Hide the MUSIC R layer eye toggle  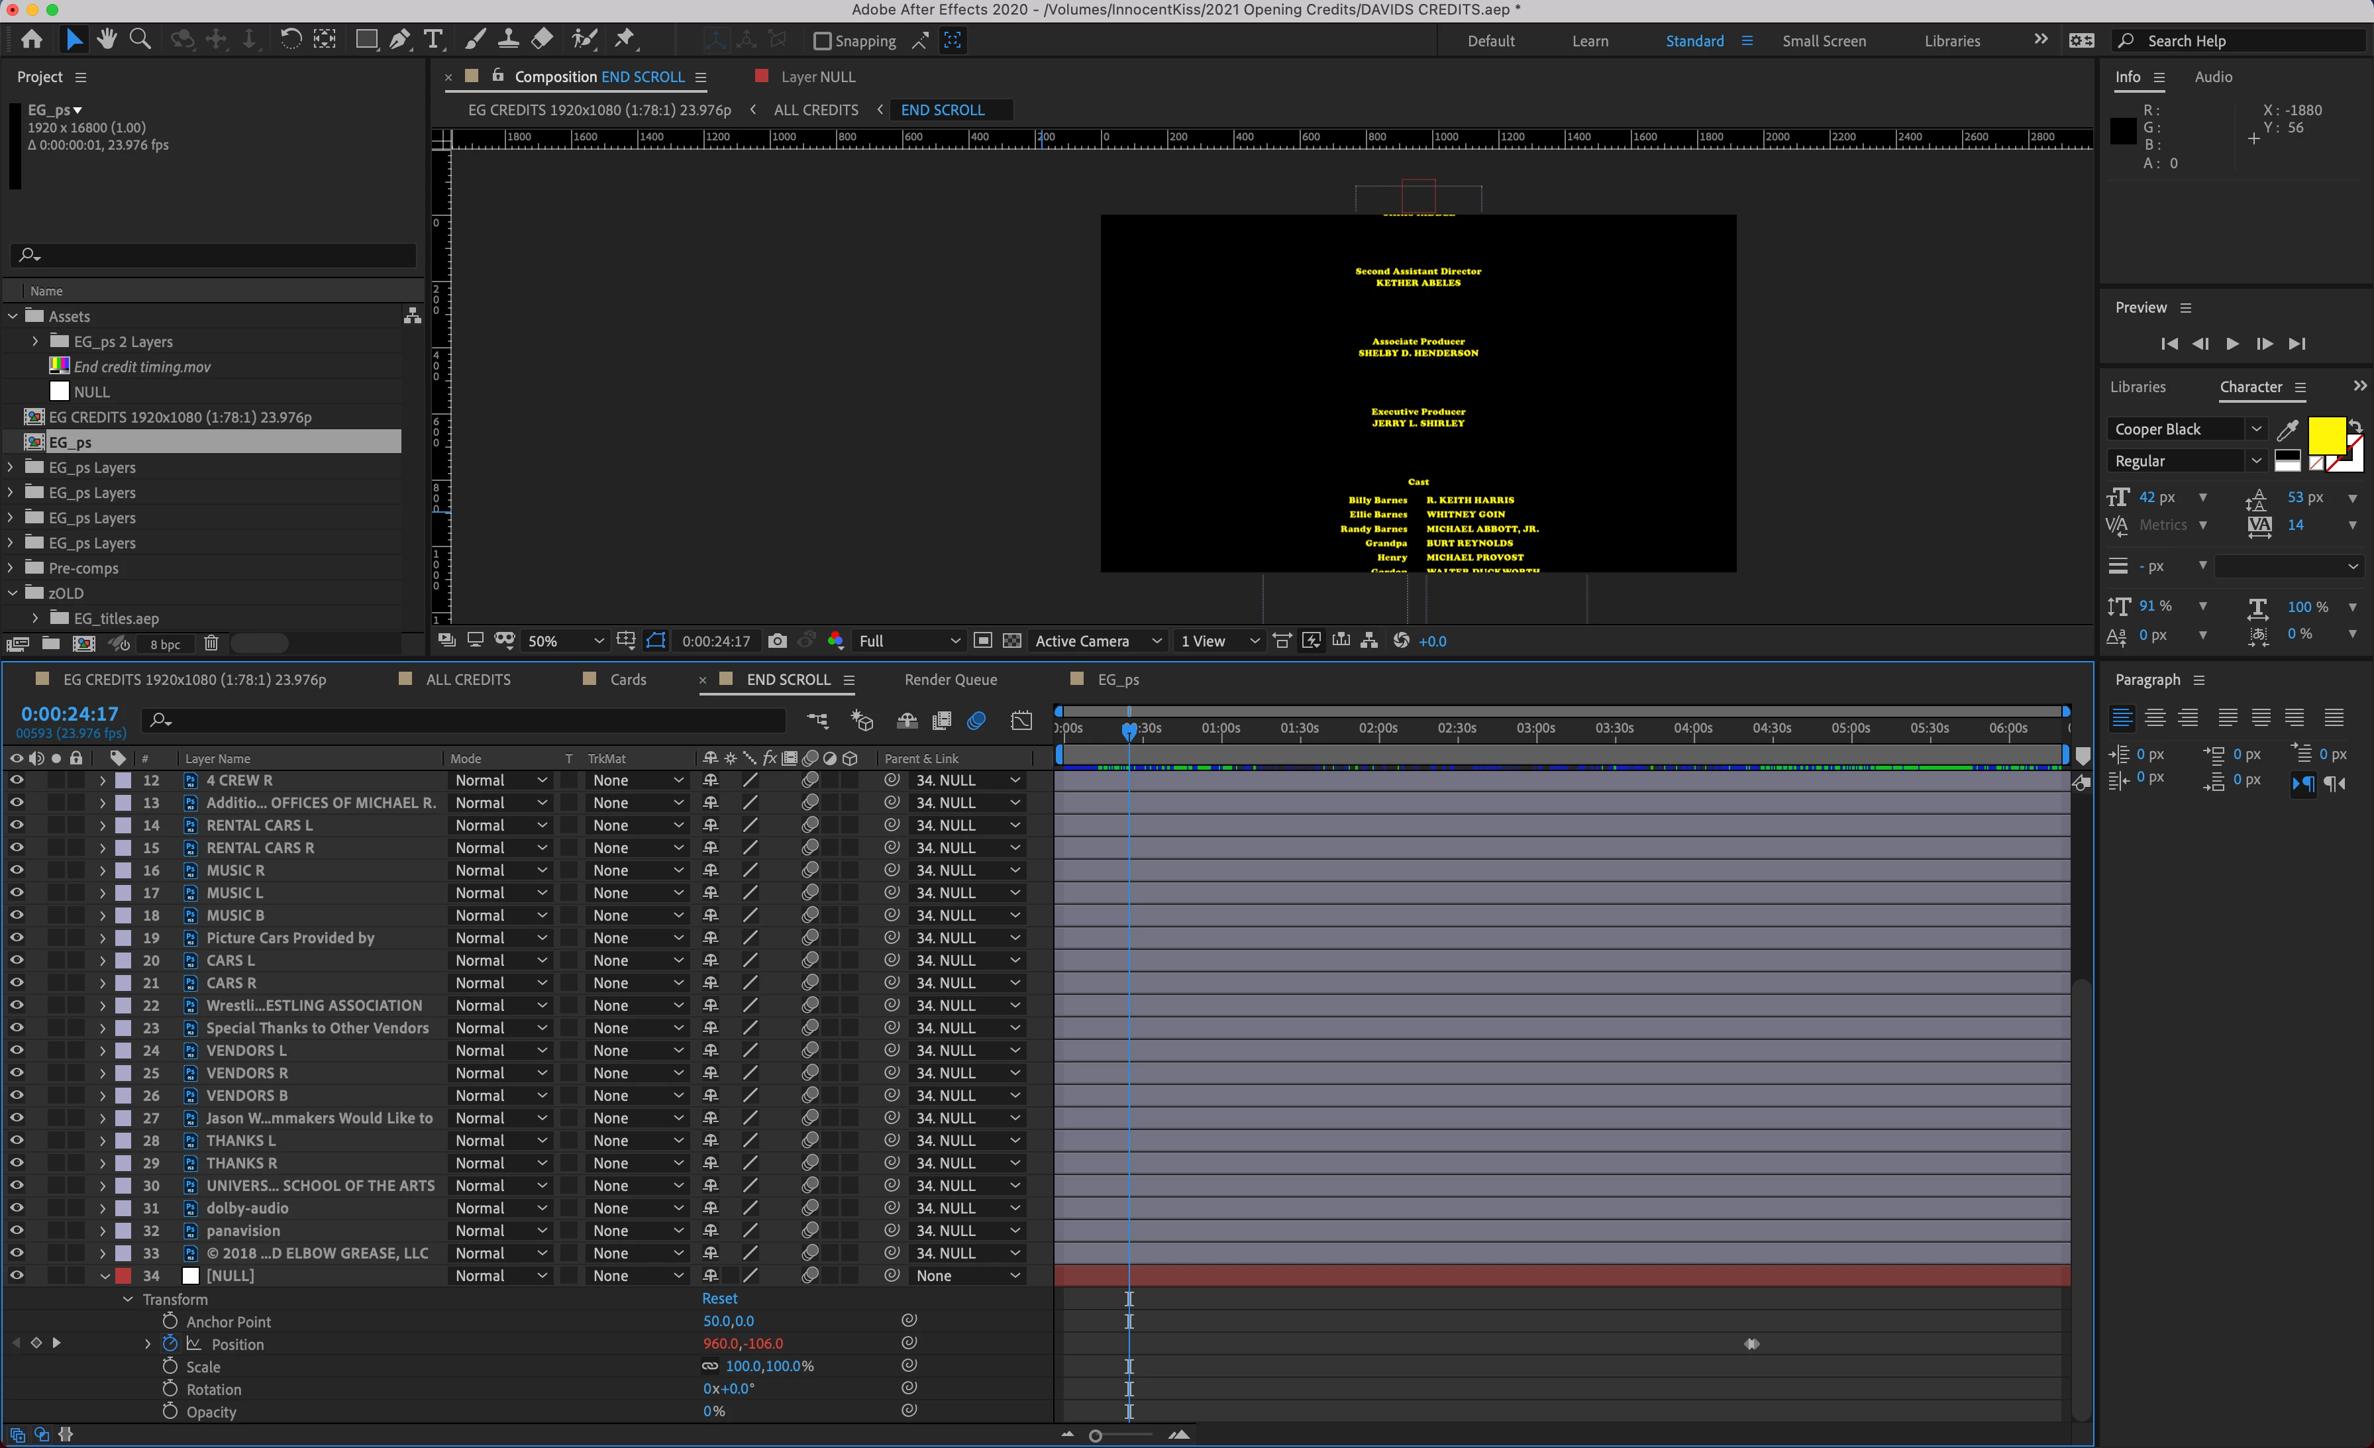[17, 870]
